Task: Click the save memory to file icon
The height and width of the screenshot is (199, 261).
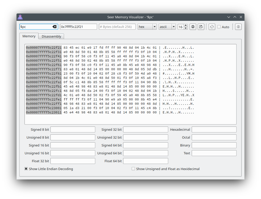Action: click(201, 27)
